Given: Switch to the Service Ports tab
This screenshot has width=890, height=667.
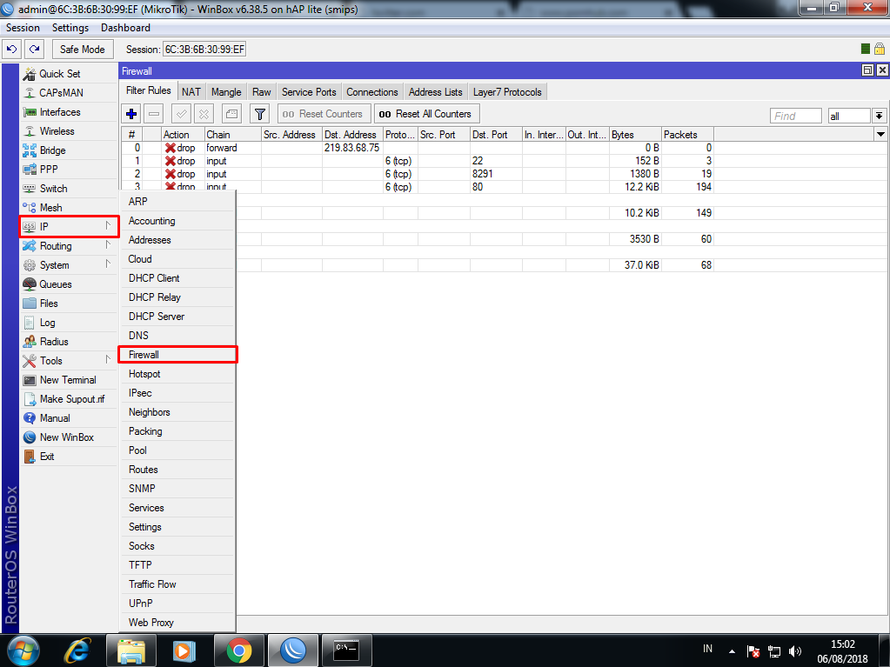Looking at the screenshot, I should (x=309, y=92).
